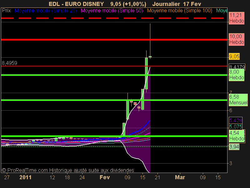Click the 9,05 (+1,00%) price quote
This screenshot has width=250, height=188.
128,4
